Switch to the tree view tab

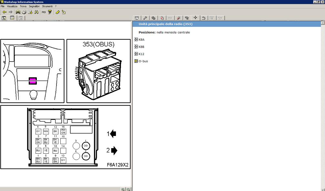4,18
